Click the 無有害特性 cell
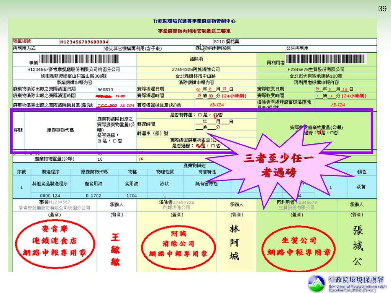Viewport: 391px width, 293px height. (207, 184)
